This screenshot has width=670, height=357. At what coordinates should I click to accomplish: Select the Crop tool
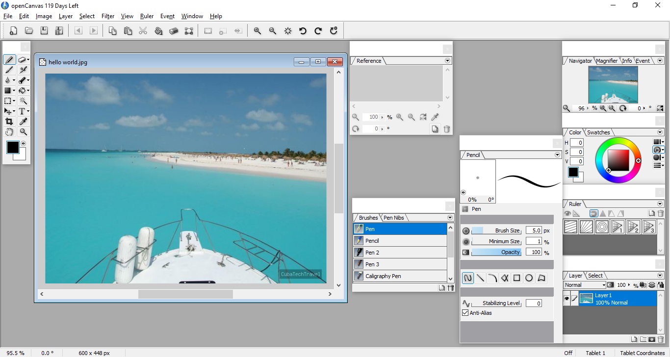(9, 122)
